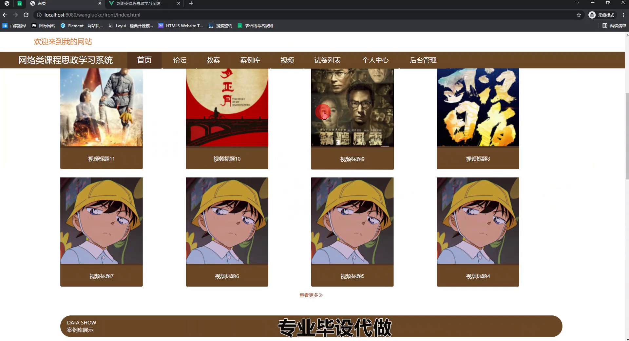This screenshot has height=341, width=629.
Task: Select 首页 in the navigation bar
Action: click(x=144, y=60)
